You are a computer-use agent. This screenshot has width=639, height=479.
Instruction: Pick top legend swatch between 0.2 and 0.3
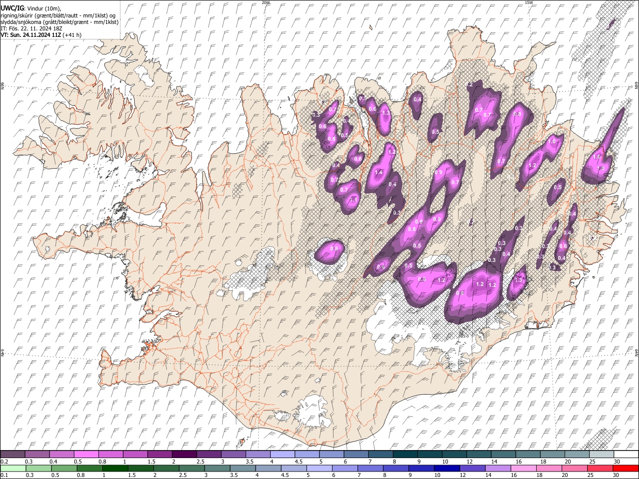pyautogui.click(x=12, y=455)
